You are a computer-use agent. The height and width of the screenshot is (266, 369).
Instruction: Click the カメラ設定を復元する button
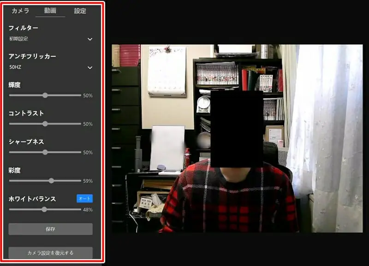(x=51, y=253)
